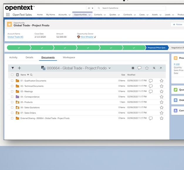Star the 07 - Sales Orders folder
Image resolution: width=184 pixels, height=170 pixels.
point(162,113)
